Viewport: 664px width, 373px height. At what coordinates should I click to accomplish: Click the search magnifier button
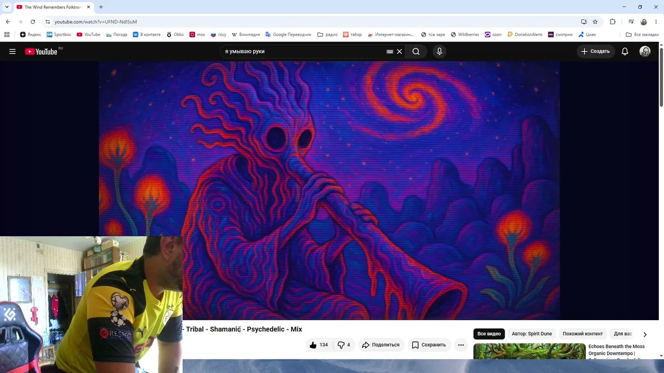point(416,51)
